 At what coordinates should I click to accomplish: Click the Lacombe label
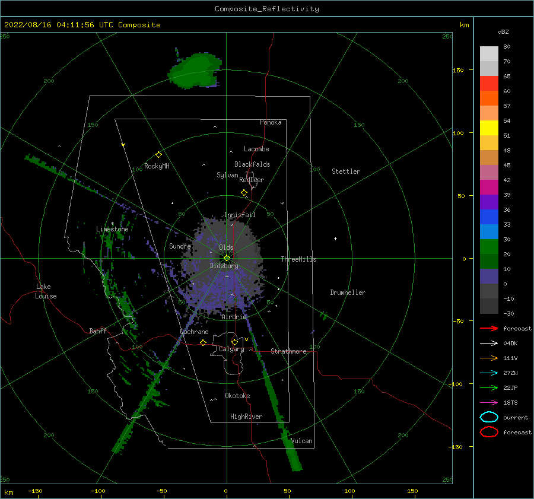pyautogui.click(x=256, y=149)
